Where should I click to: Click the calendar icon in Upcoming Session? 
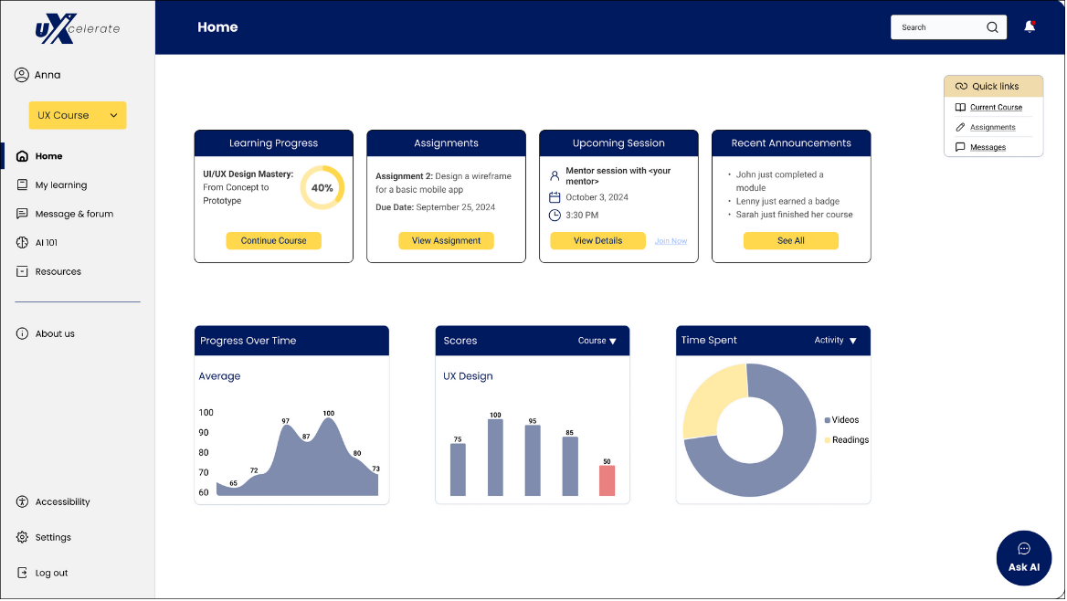[x=555, y=197]
